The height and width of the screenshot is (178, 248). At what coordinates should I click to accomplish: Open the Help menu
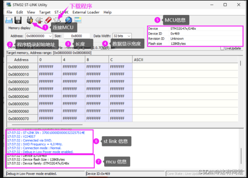pyautogui.click(x=107, y=12)
